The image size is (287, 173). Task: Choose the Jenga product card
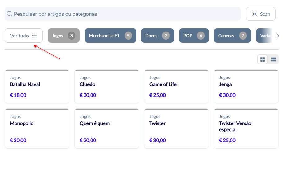pyautogui.click(x=246, y=87)
